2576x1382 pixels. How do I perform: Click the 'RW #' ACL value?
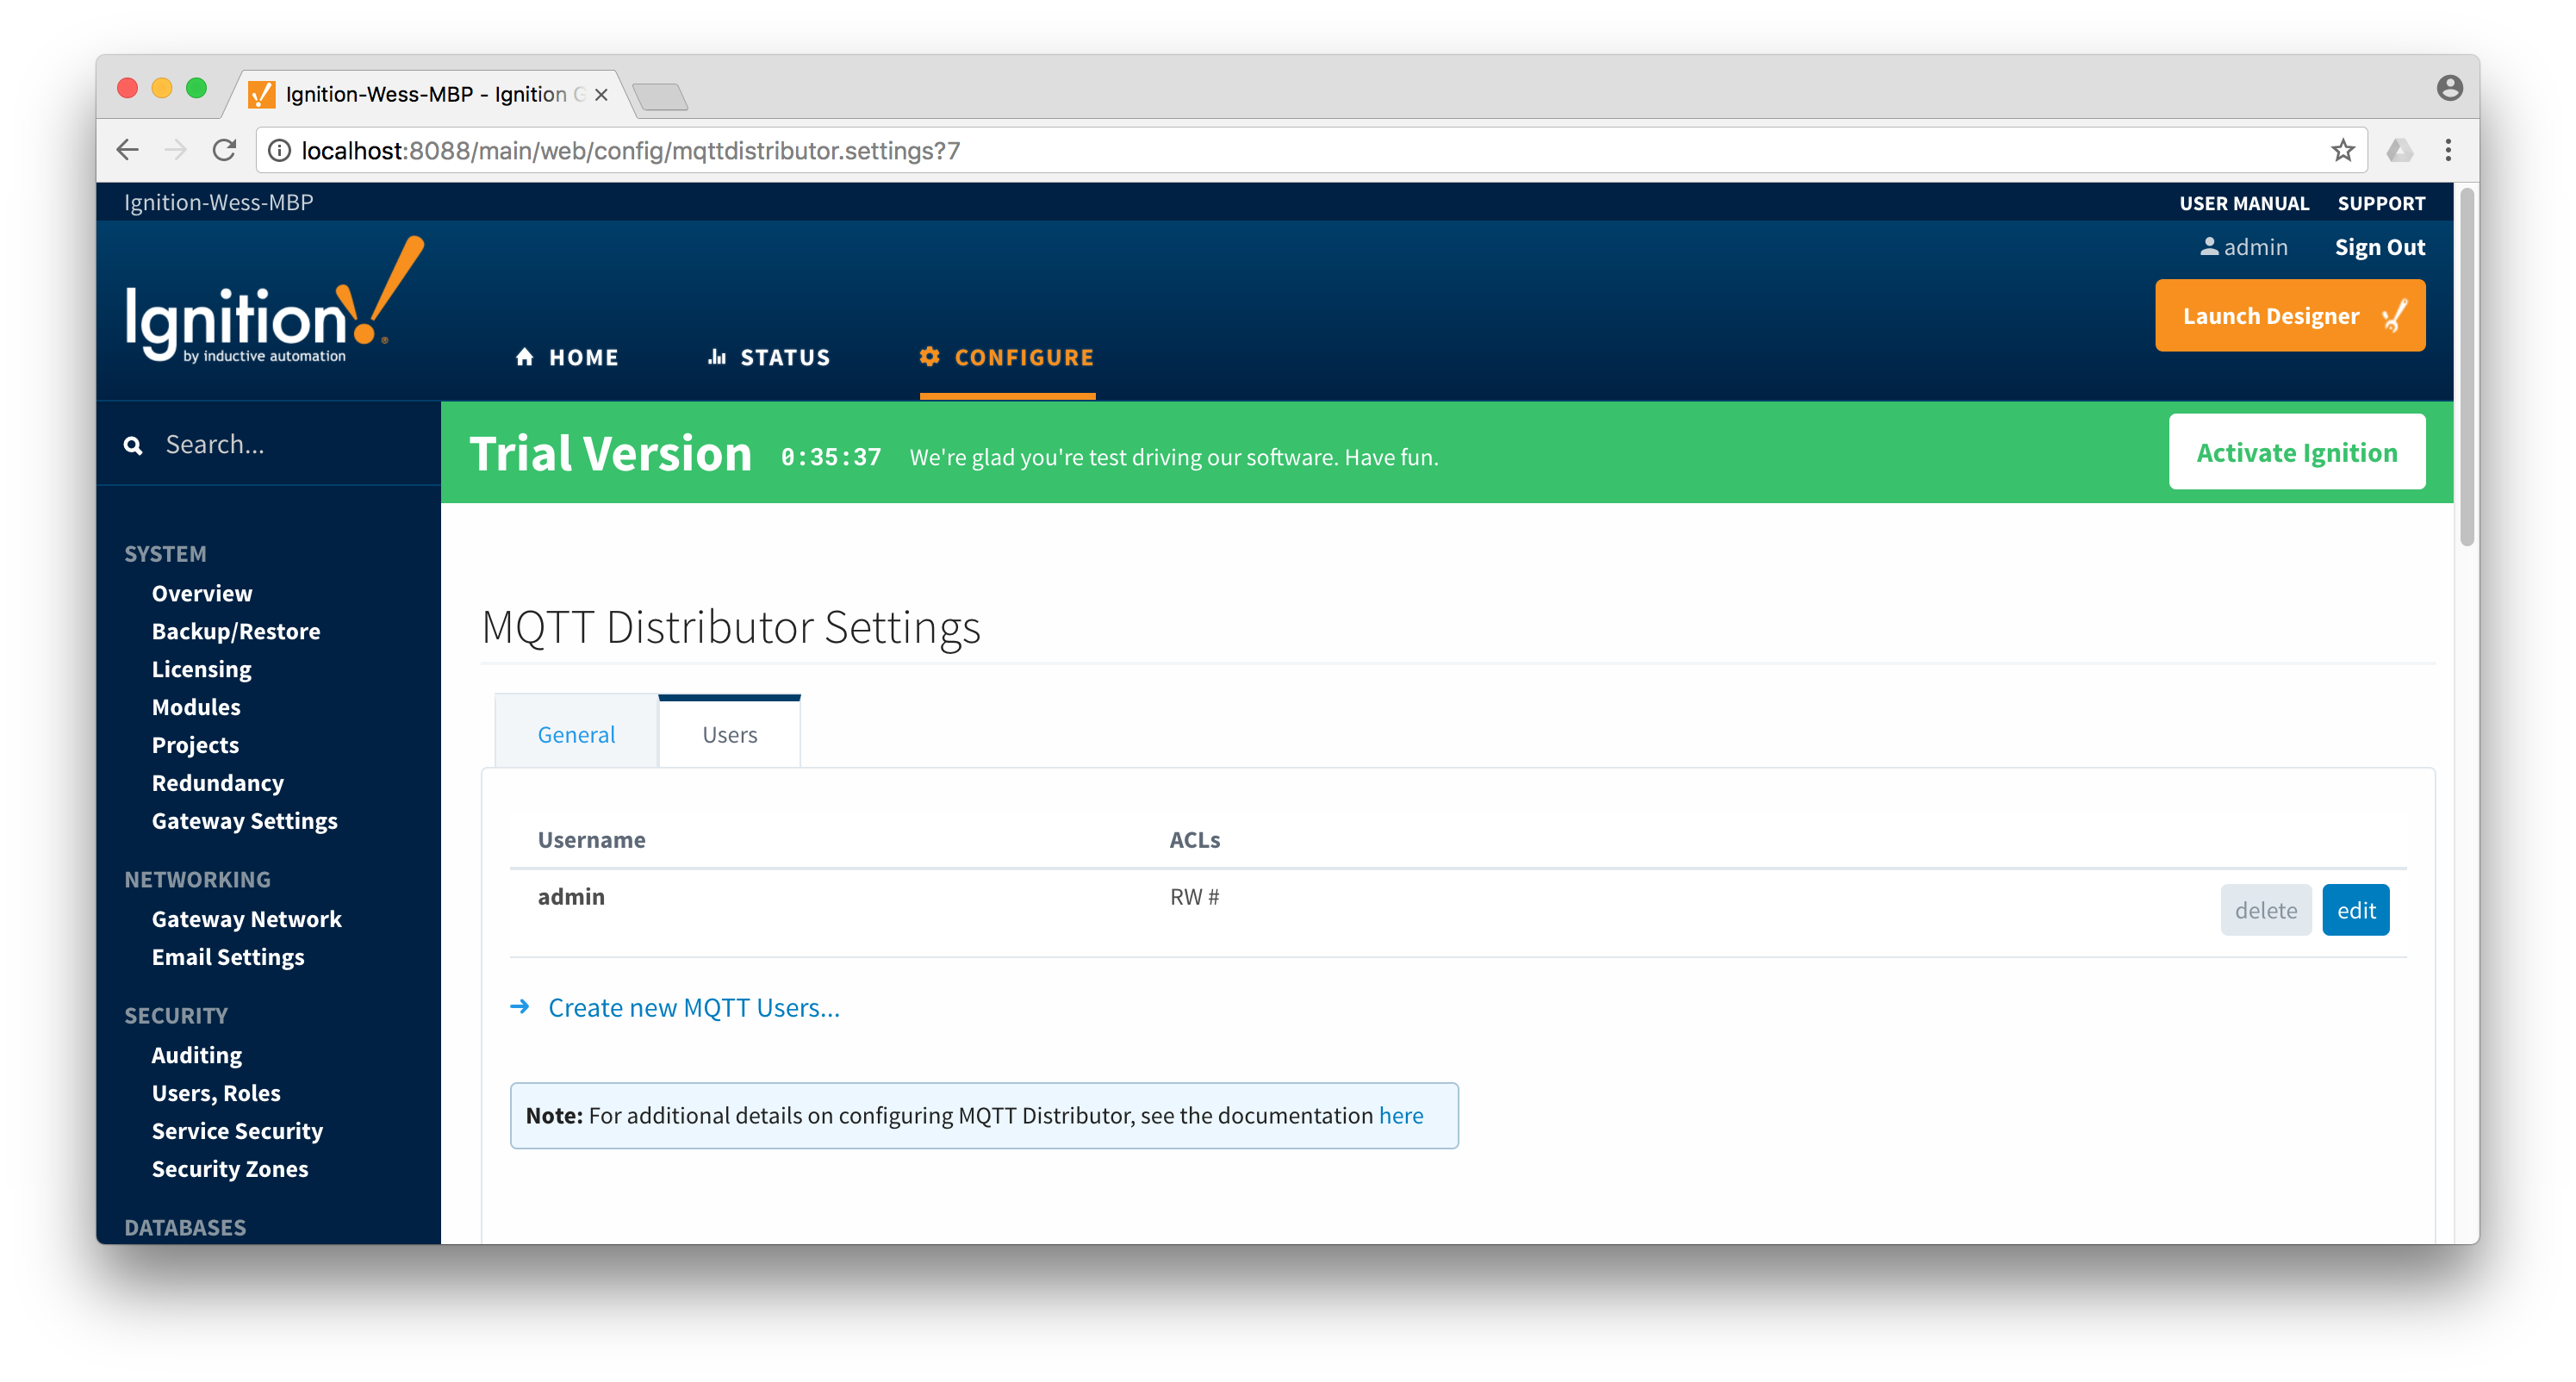[x=1194, y=896]
